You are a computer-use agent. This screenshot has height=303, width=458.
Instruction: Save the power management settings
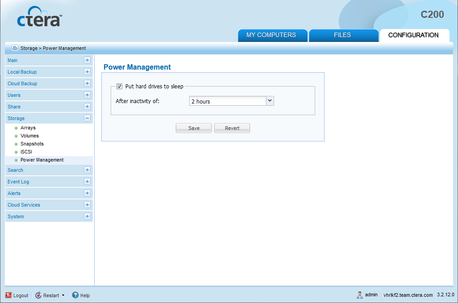click(194, 128)
